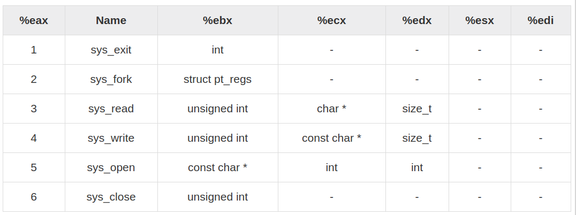
Task: Click size_t in the sys_read row
Action: (x=417, y=109)
